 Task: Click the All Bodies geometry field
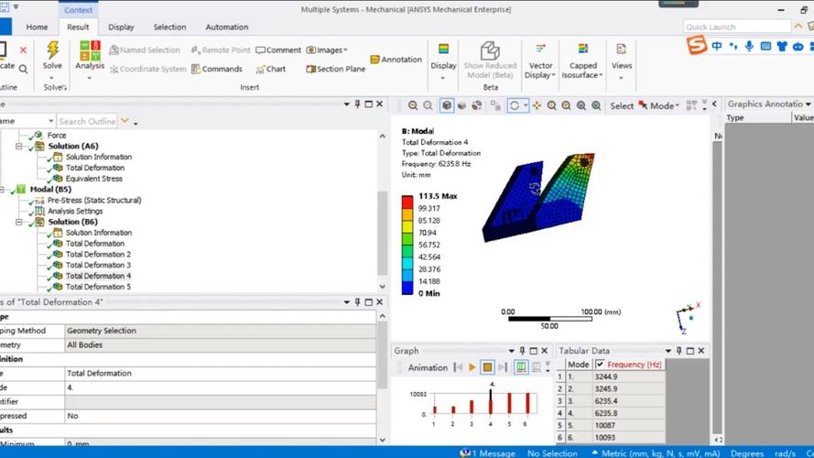[x=220, y=344]
